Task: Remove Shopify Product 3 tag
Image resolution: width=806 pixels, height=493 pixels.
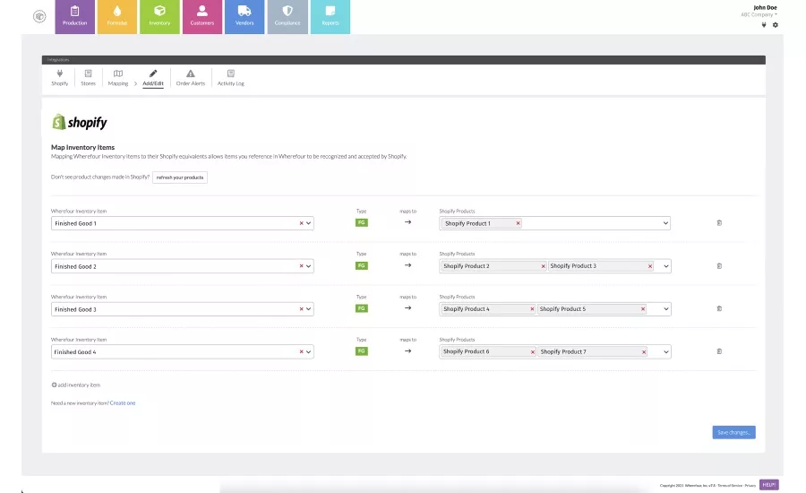Action: (650, 266)
